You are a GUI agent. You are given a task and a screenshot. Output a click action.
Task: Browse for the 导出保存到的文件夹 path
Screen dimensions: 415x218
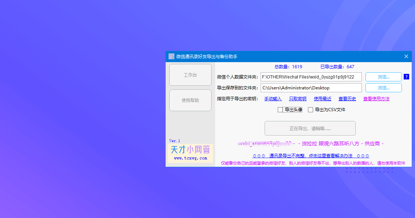383,88
